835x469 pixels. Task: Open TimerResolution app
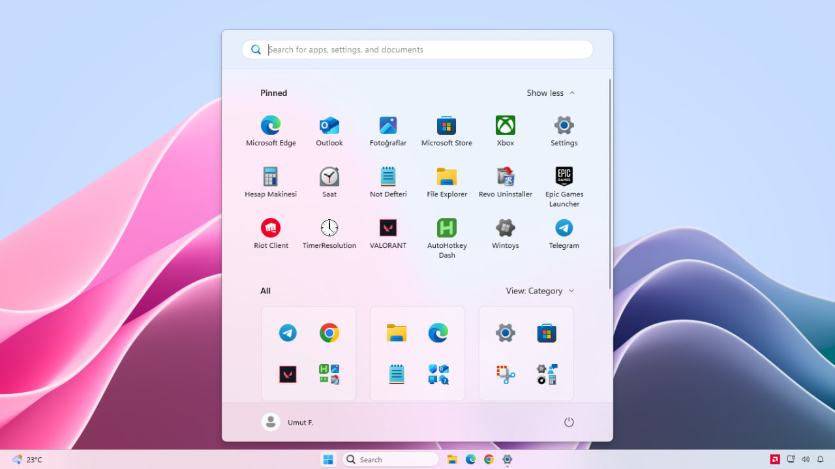pyautogui.click(x=329, y=234)
